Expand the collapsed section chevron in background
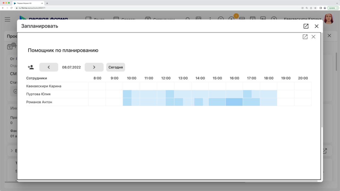This screenshot has width=340, height=191. tap(12, 151)
